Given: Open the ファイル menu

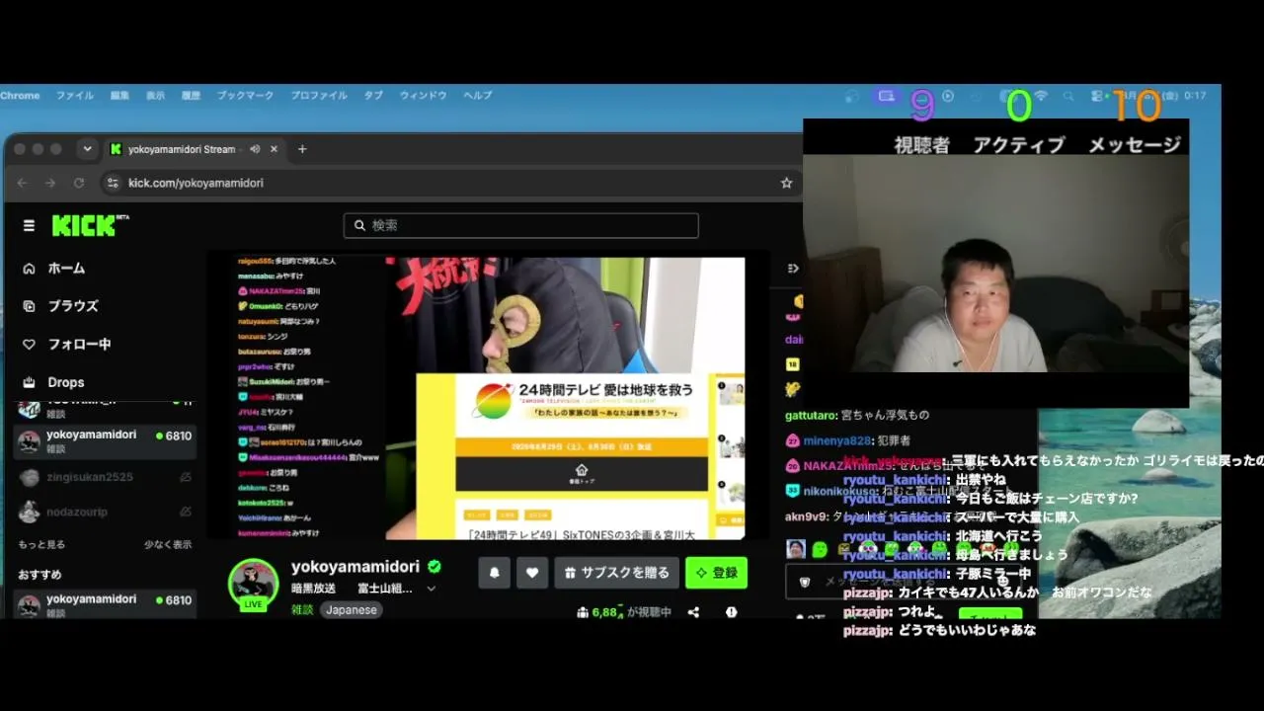Looking at the screenshot, I should click(x=74, y=96).
